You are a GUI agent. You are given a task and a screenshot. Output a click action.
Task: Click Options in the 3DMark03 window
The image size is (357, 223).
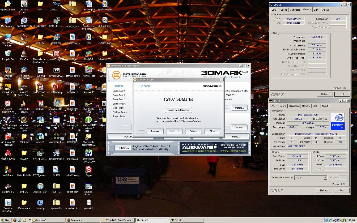(x=240, y=127)
